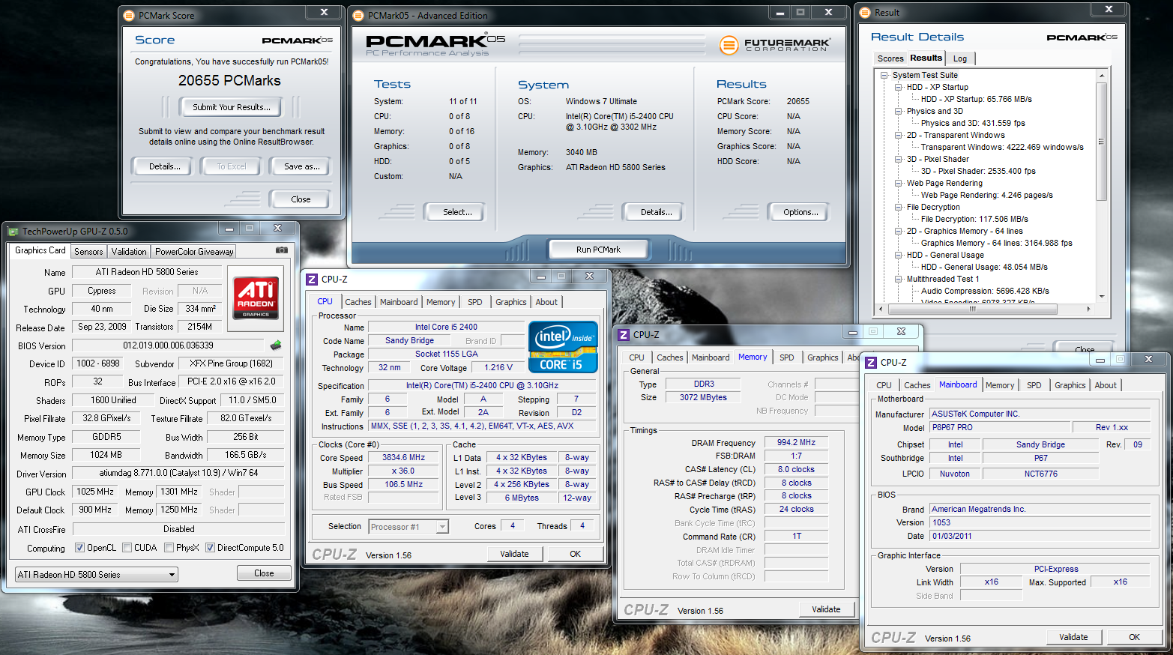Click the CPU-Z title icon in Mainboard tab window
Image resolution: width=1173 pixels, height=655 pixels.
click(871, 362)
